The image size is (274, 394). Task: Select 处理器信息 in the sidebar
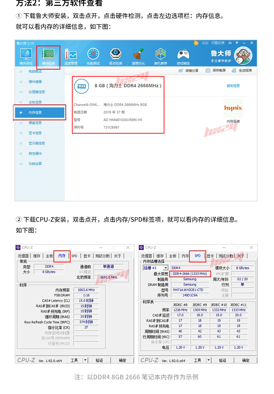37,92
